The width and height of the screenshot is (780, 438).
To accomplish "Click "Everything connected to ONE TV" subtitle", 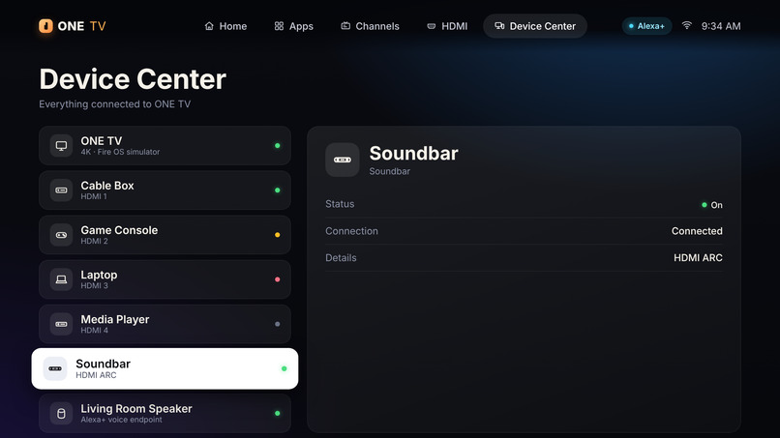I will tap(115, 104).
